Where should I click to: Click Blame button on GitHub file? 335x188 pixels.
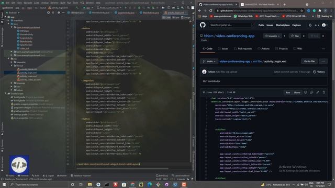click(x=297, y=92)
